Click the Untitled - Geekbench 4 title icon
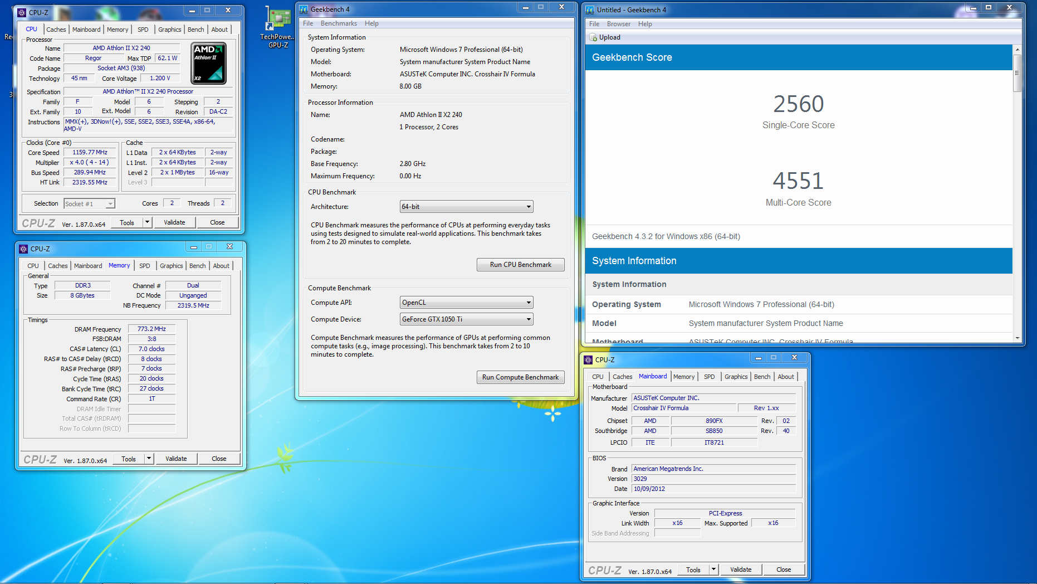Screen dimensions: 1037x584 pyautogui.click(x=590, y=10)
